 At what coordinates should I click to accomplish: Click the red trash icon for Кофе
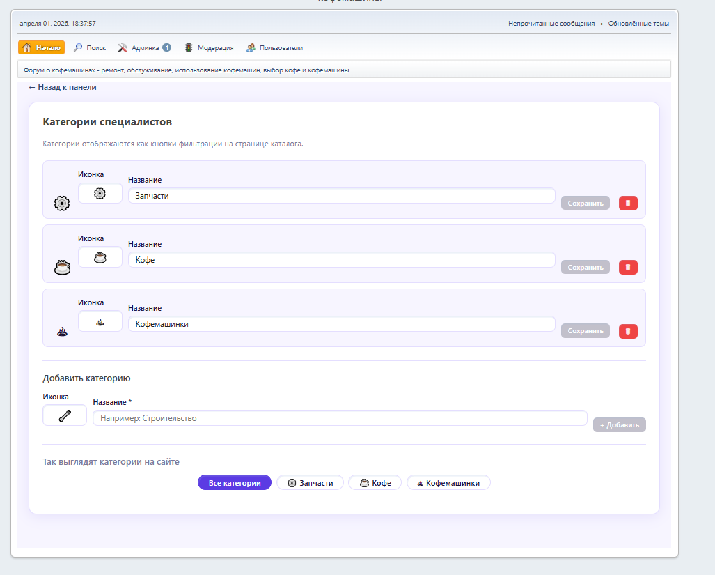628,267
